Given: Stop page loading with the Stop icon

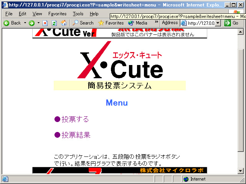Looking at the screenshot, I should point(45,23).
